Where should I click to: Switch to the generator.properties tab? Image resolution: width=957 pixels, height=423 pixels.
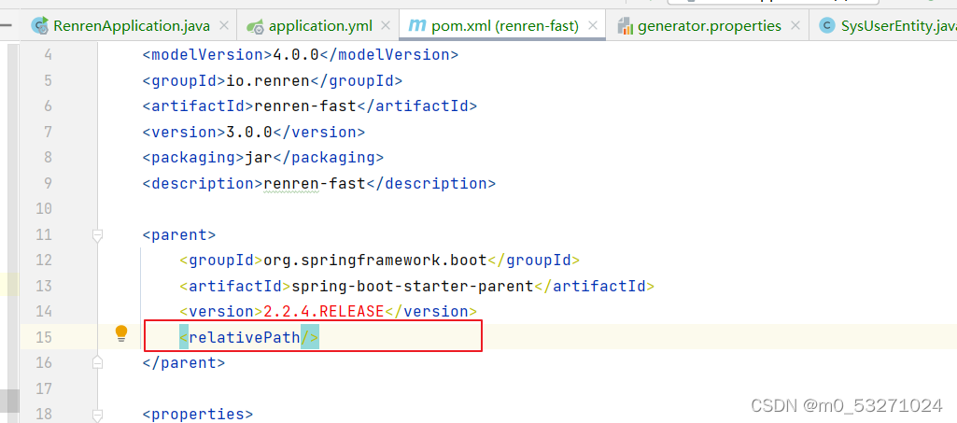708,25
